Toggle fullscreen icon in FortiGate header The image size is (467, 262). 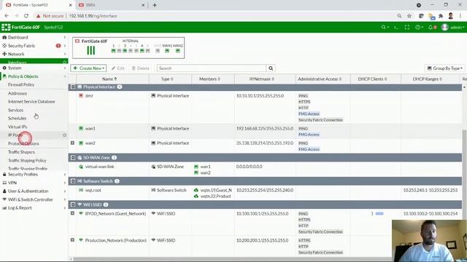click(x=407, y=27)
